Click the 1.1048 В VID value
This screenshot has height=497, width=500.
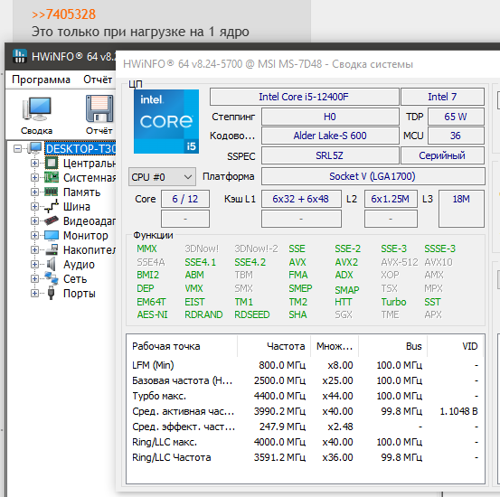tap(458, 411)
